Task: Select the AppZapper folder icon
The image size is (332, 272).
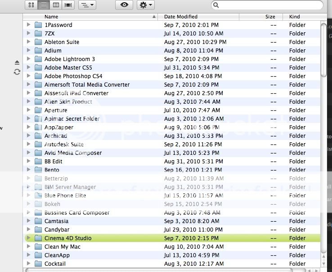Action: point(38,127)
